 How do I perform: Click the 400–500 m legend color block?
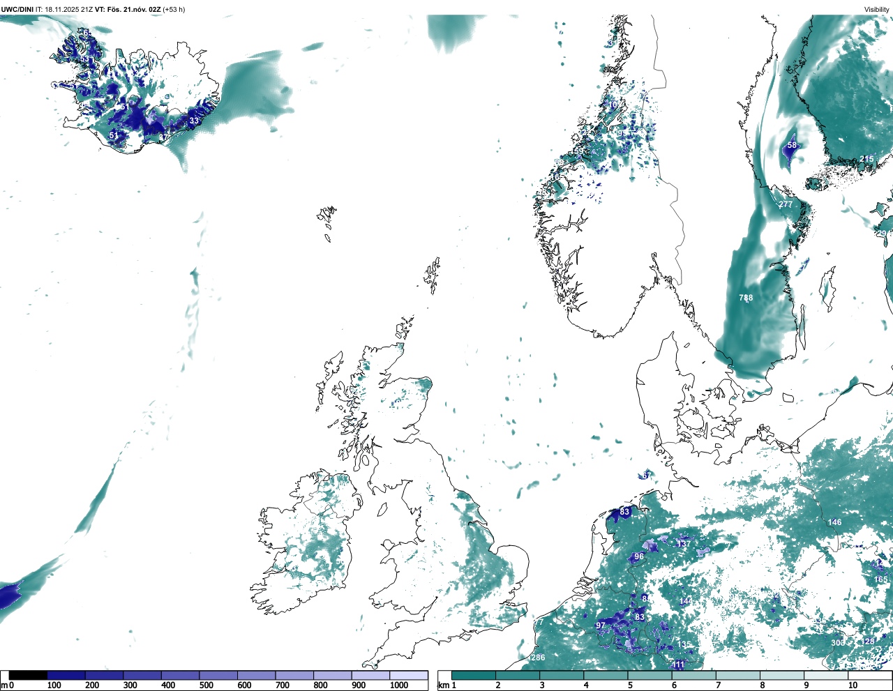(181, 675)
